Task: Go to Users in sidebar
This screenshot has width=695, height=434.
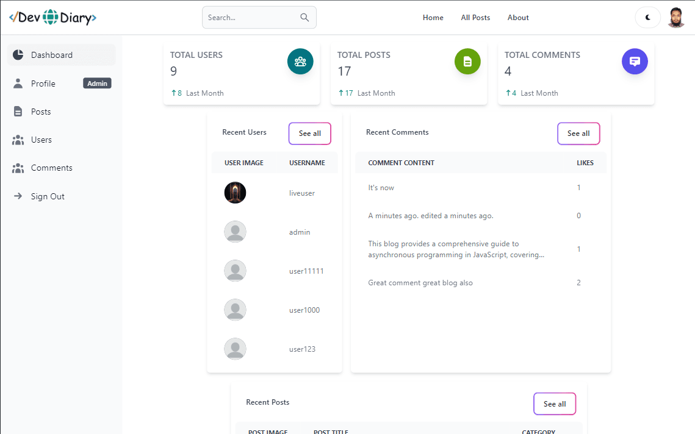Action: tap(41, 140)
